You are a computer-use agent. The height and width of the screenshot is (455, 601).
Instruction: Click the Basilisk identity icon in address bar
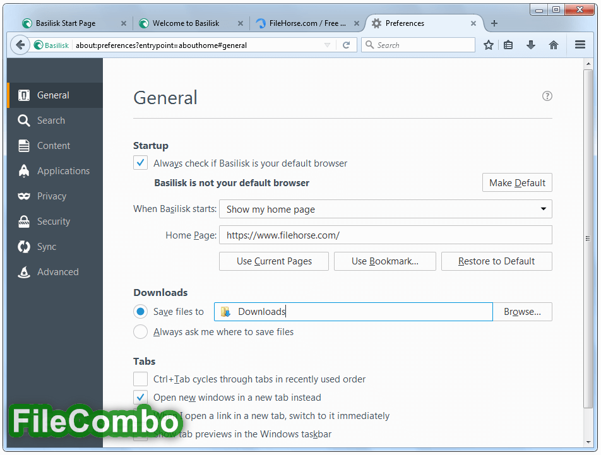(x=51, y=45)
